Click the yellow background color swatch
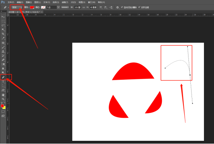The image size is (214, 144). point(4,108)
